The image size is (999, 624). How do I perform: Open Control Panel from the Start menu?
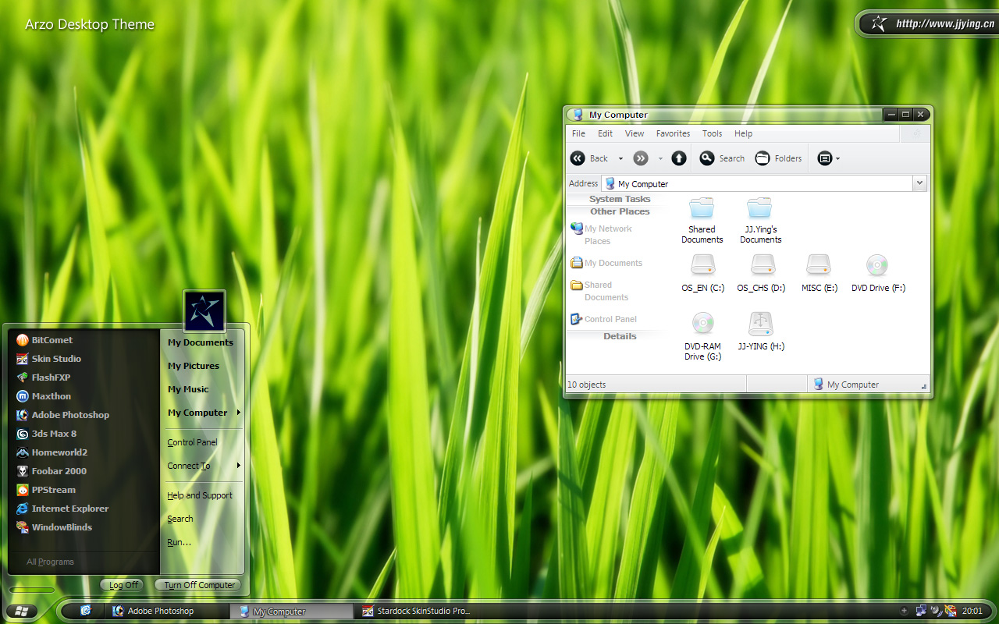pos(192,442)
